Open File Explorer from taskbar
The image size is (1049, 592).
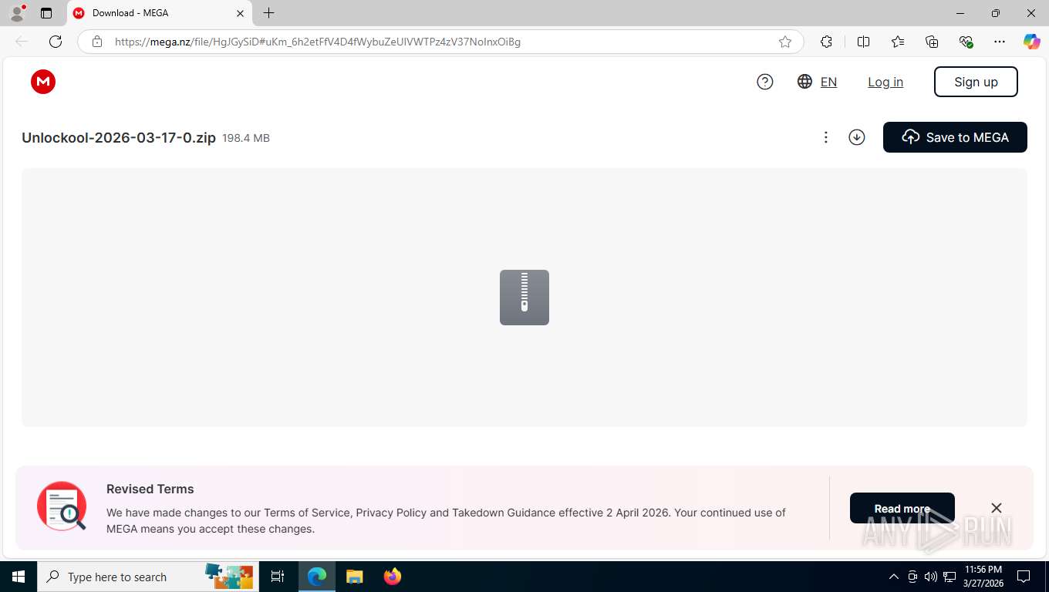pyautogui.click(x=355, y=577)
